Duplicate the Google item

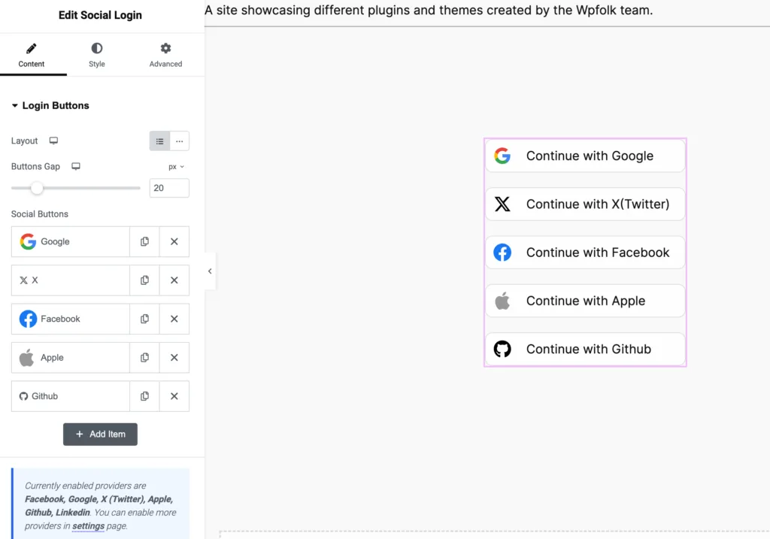pyautogui.click(x=144, y=241)
